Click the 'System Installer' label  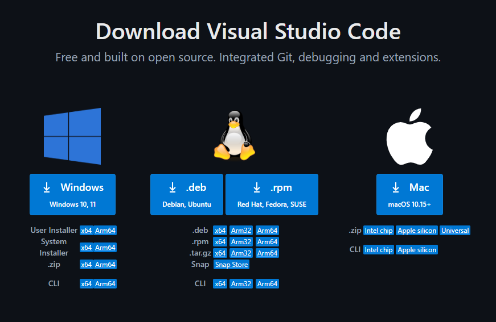pyautogui.click(x=54, y=247)
